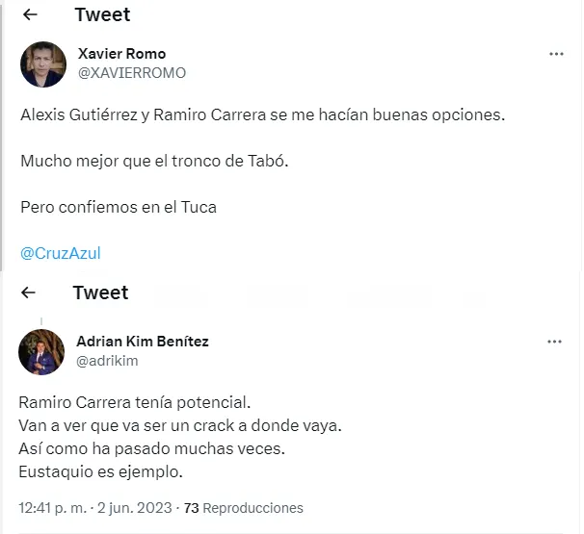Screen dimensions: 584x534
Task: Visit the @XAVIERROMO handle
Action: (x=131, y=73)
